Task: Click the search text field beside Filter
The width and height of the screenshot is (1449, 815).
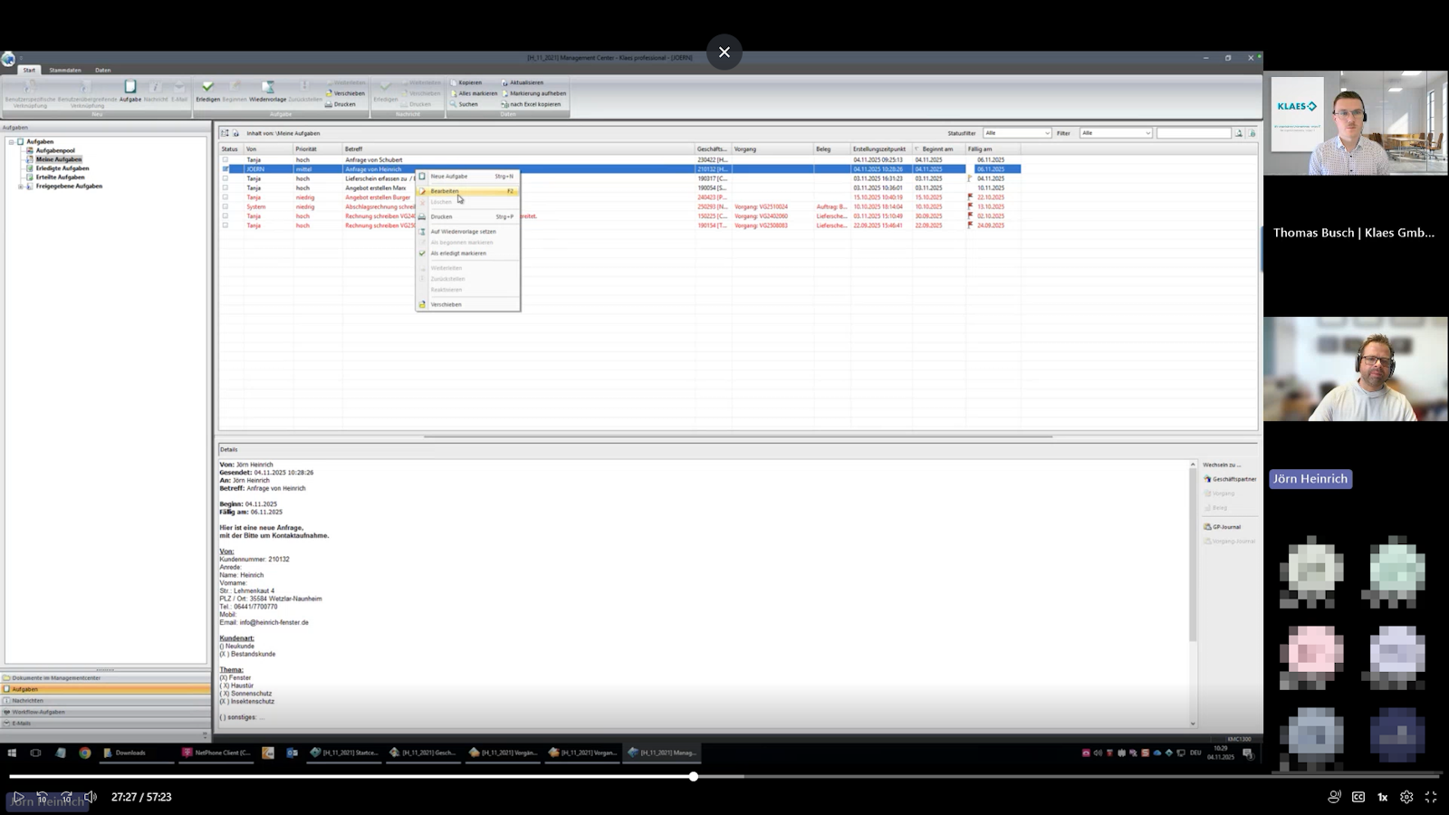Action: [x=1193, y=133]
